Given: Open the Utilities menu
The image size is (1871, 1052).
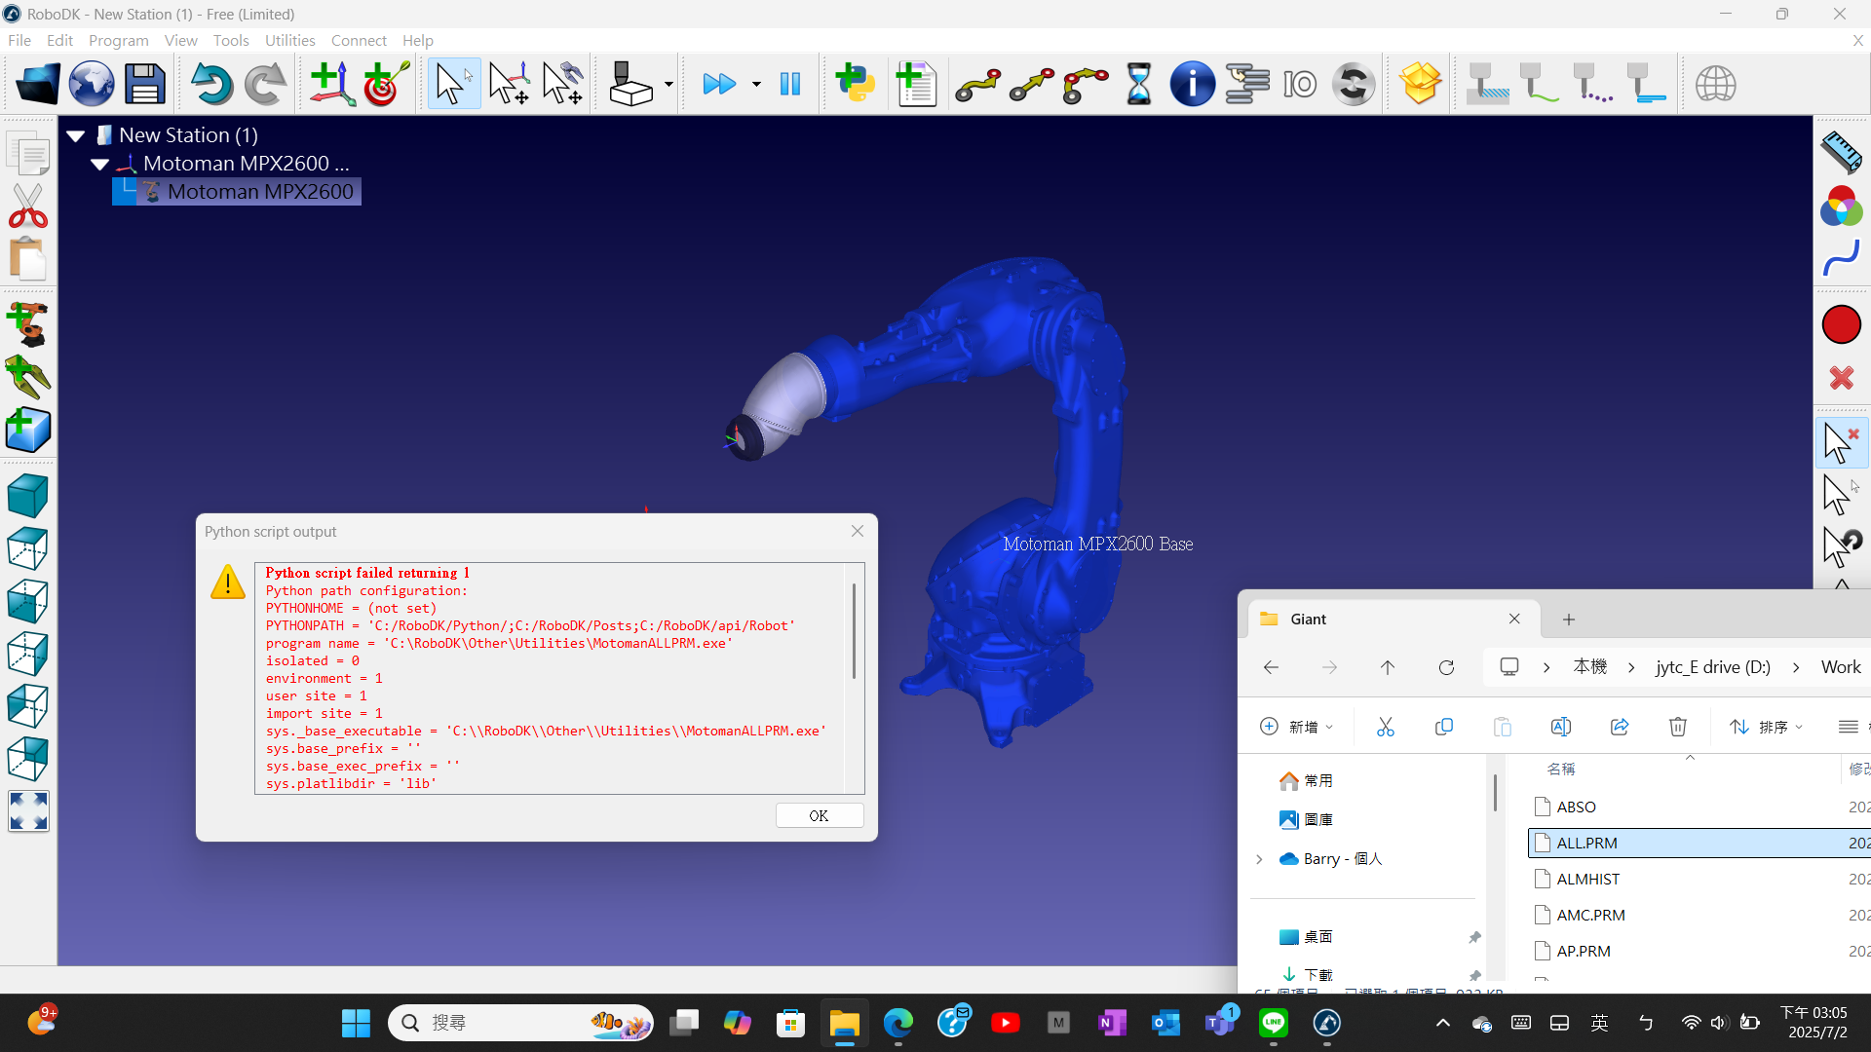Looking at the screenshot, I should point(289,40).
